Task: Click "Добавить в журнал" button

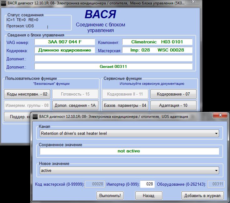Action: pyautogui.click(x=202, y=195)
